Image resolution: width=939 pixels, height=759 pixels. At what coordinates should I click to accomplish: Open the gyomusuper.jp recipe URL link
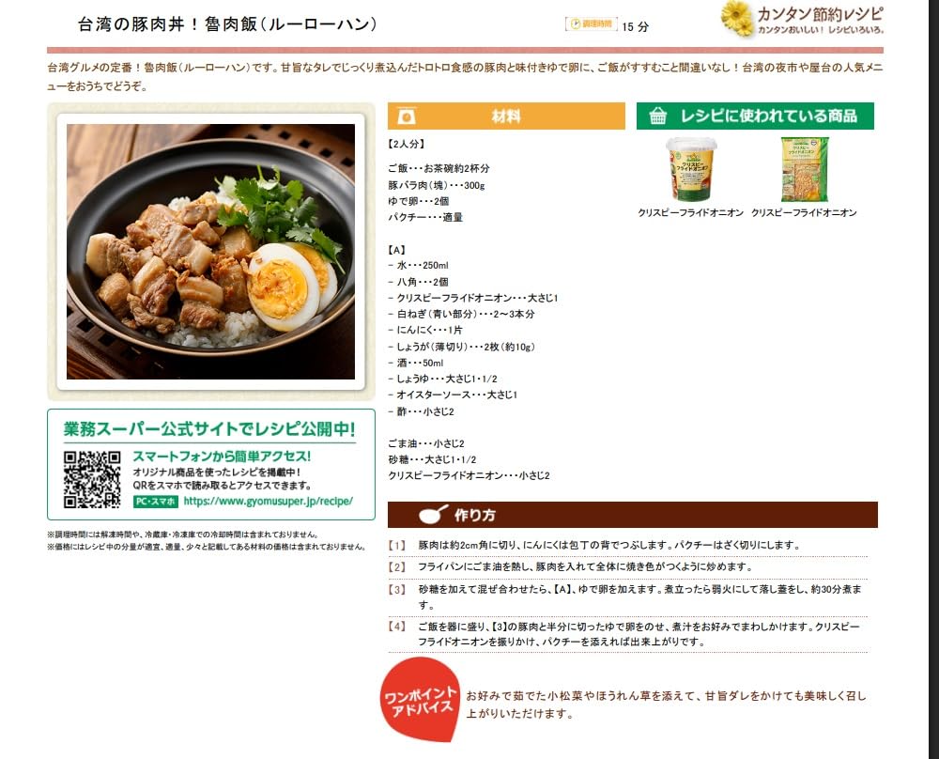pyautogui.click(x=269, y=502)
